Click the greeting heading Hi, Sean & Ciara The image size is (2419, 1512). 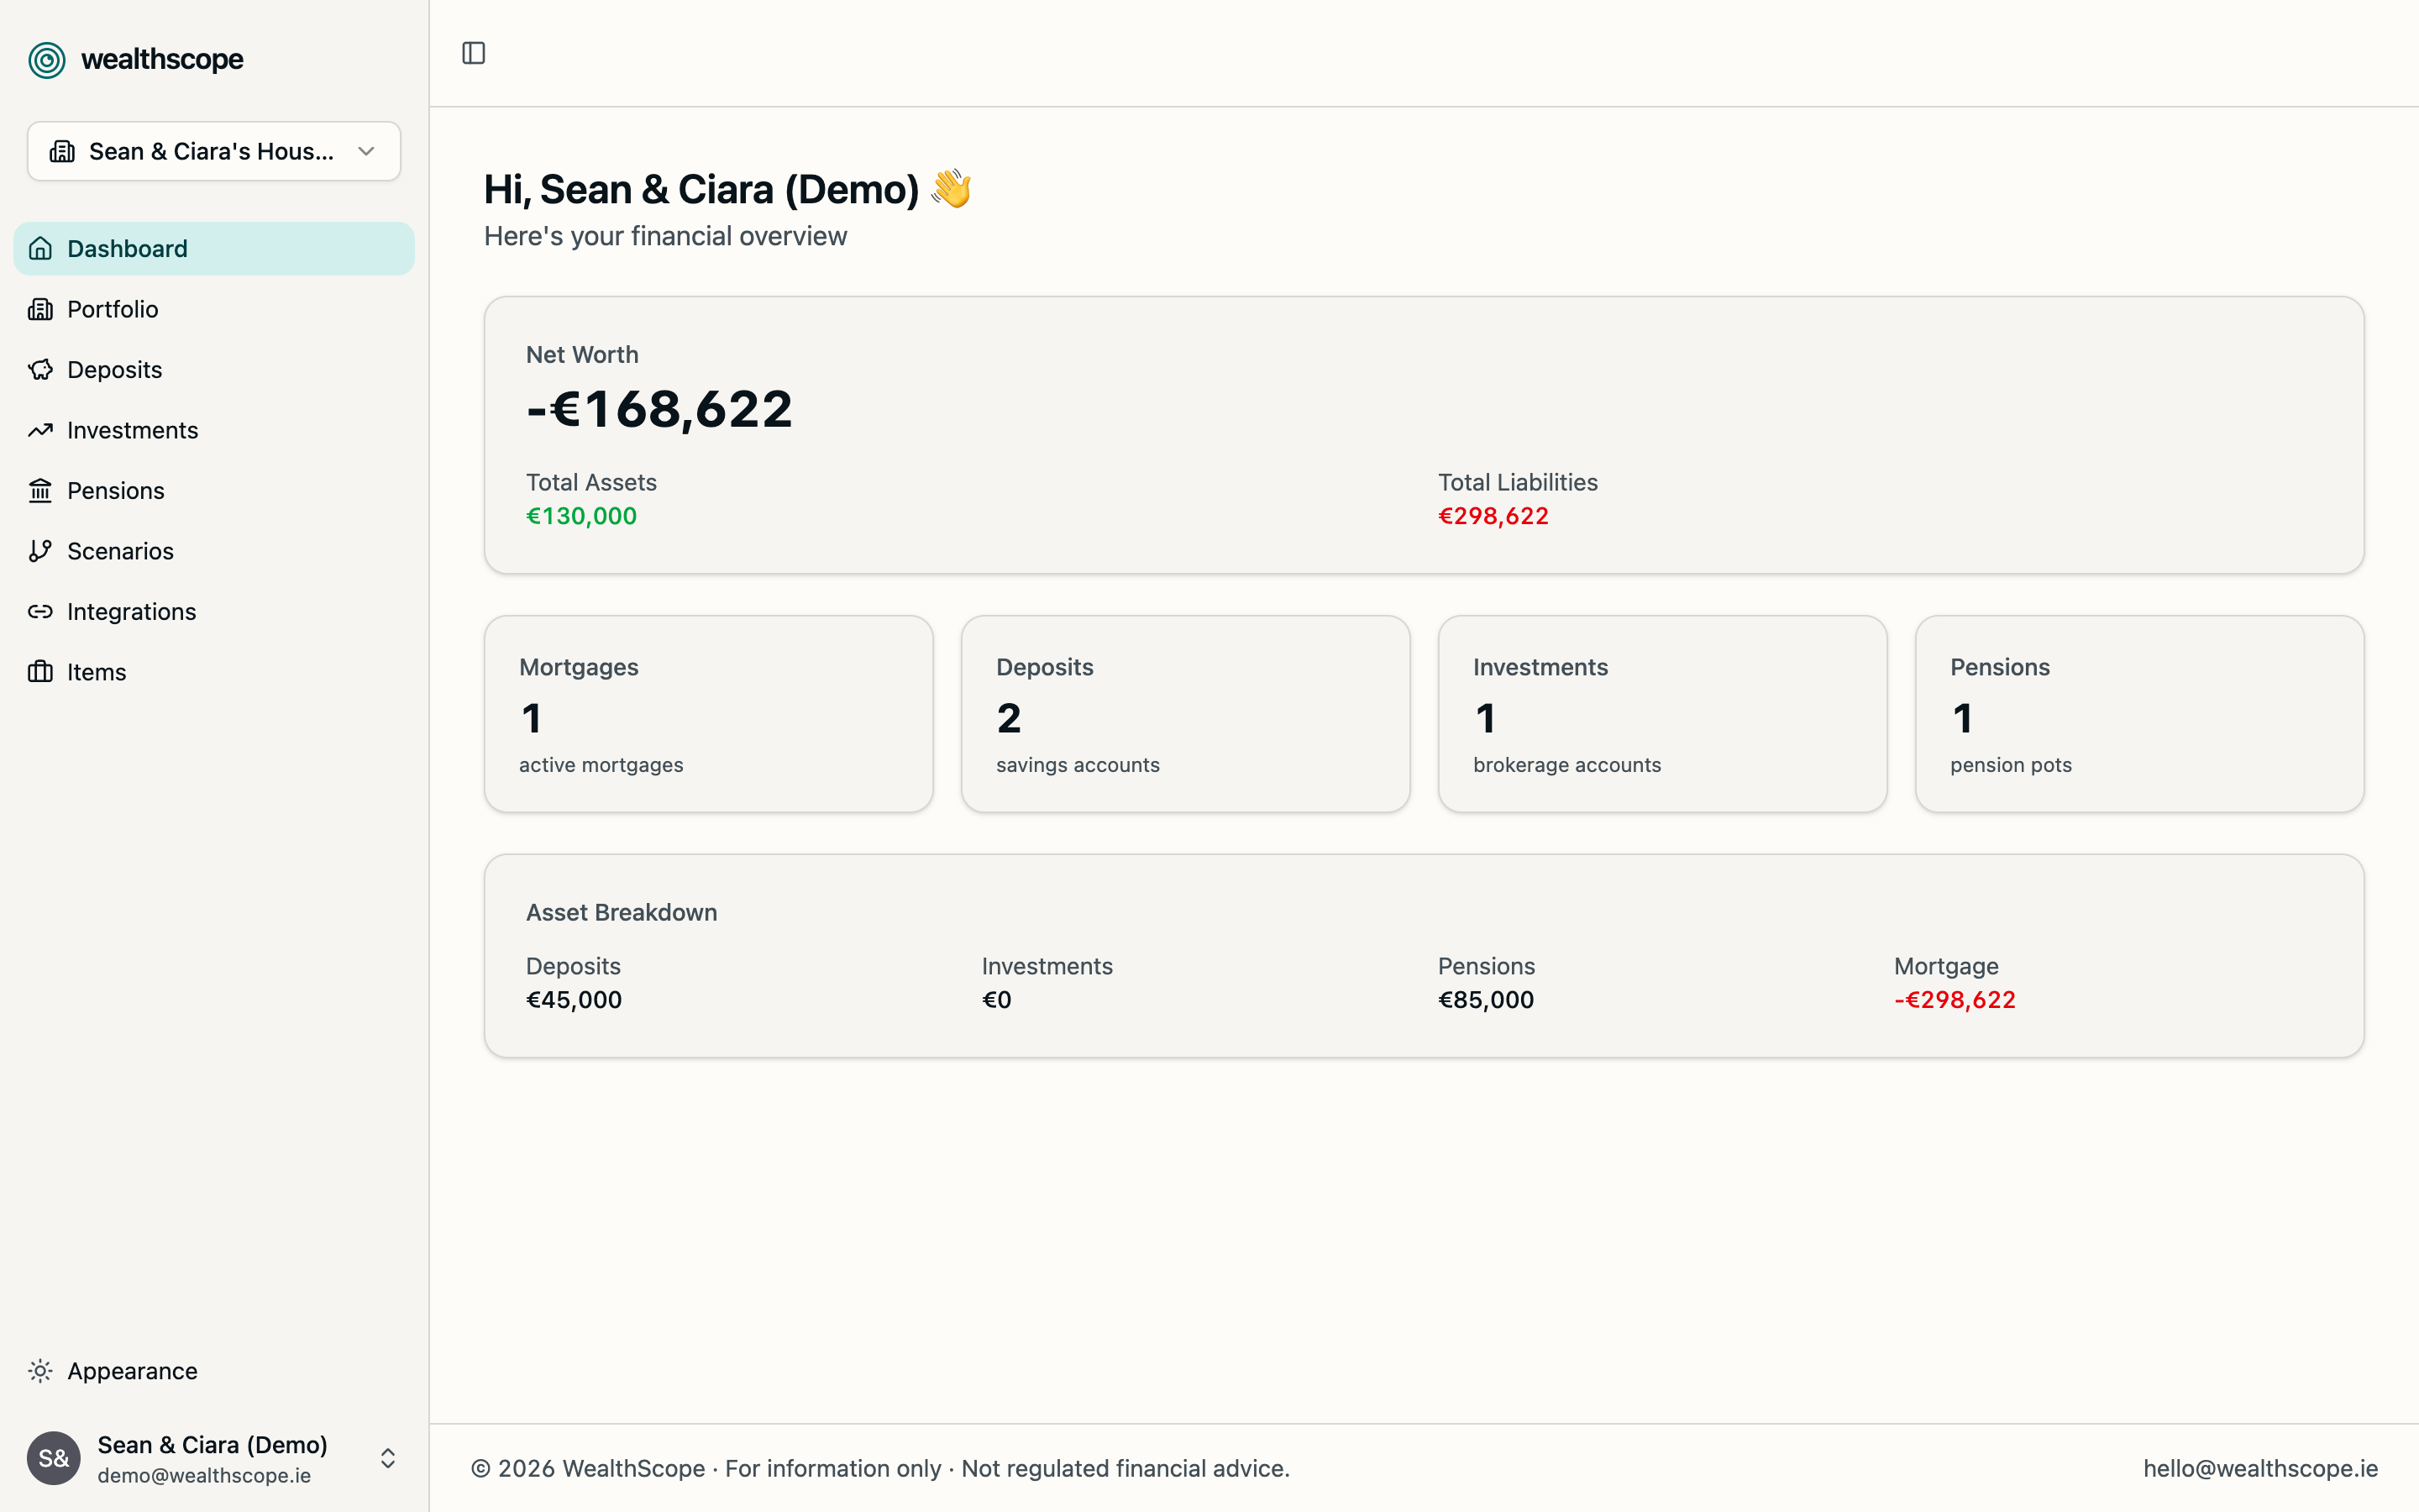pyautogui.click(x=701, y=189)
